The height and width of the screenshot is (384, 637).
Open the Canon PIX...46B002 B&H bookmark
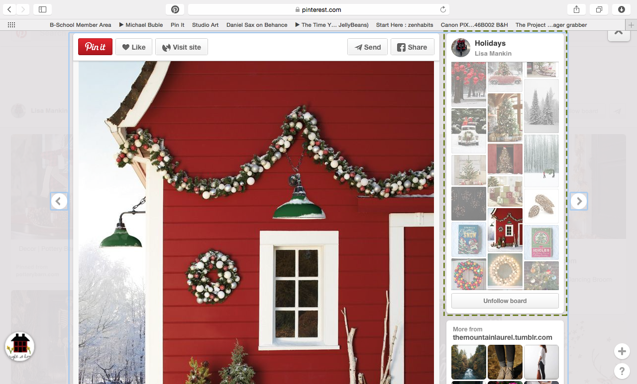(474, 25)
